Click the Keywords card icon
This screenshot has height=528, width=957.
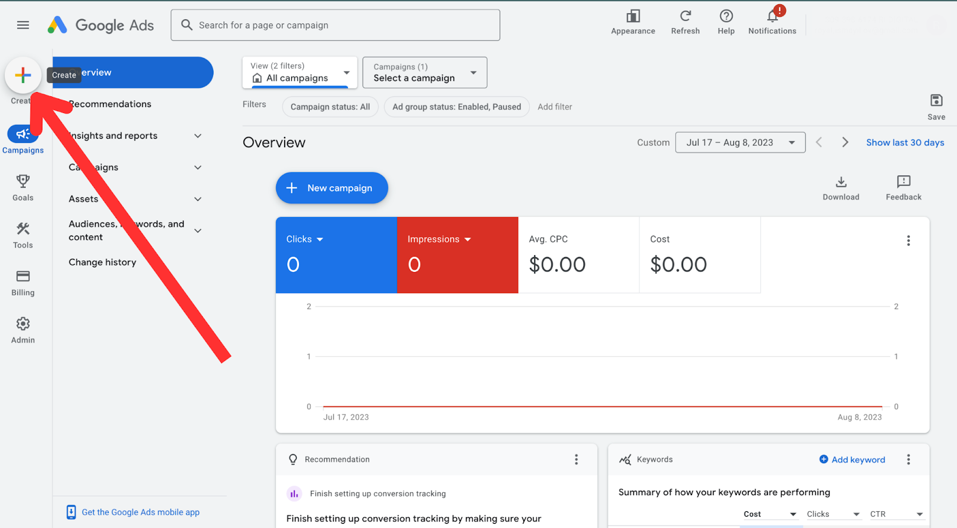coord(625,459)
